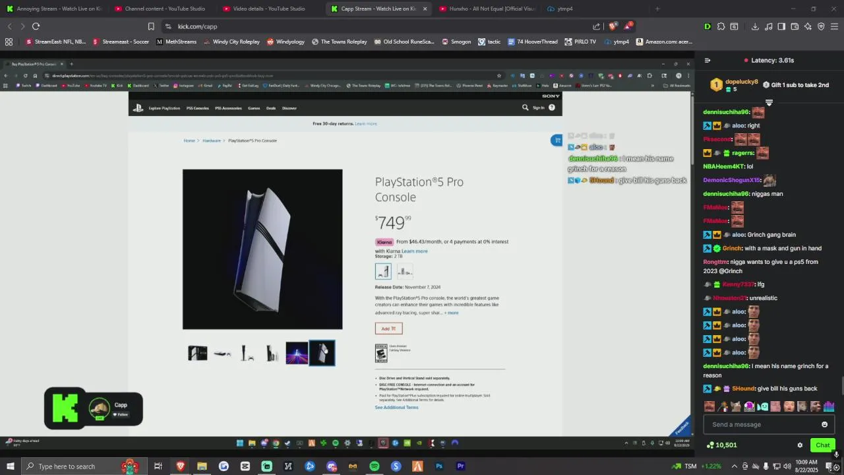
Task: Open Windy City Roleplay bookmark
Action: point(231,42)
